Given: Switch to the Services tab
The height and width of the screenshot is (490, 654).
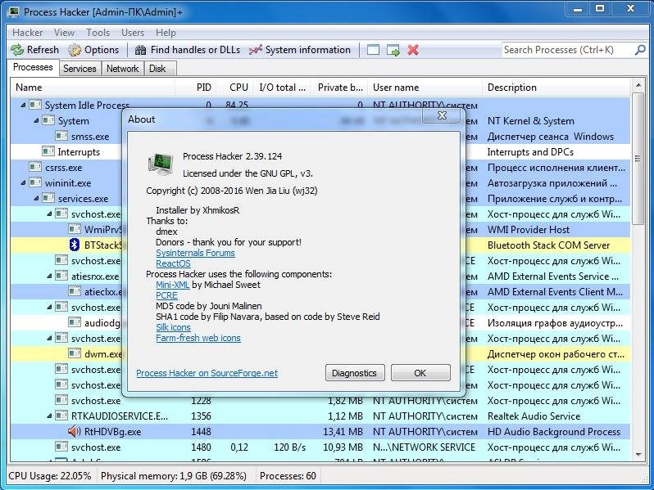Looking at the screenshot, I should click(x=79, y=69).
